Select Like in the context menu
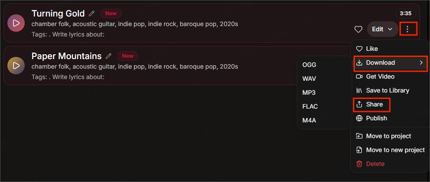This screenshot has height=182, width=430. click(371, 49)
